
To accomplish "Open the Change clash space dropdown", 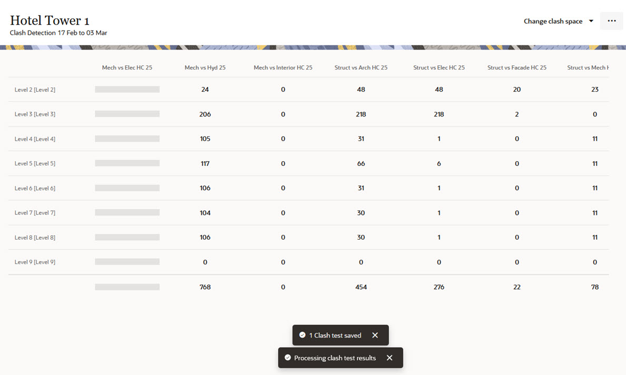I will tap(553, 22).
